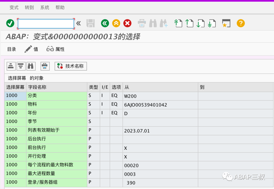The image size is (274, 189).
Task: Select the 季节 field name cell
Action: coord(57,122)
